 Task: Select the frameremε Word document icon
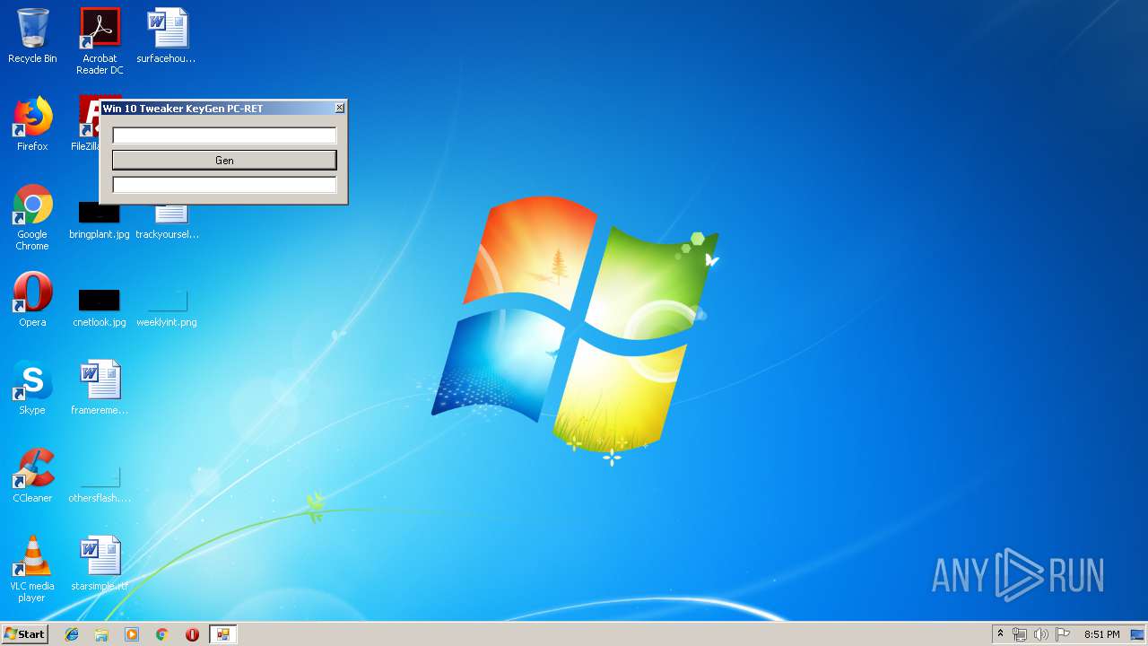pyautogui.click(x=100, y=388)
